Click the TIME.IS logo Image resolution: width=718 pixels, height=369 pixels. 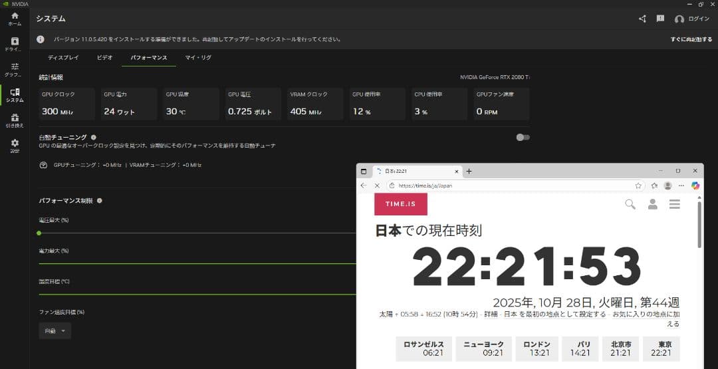tap(401, 204)
